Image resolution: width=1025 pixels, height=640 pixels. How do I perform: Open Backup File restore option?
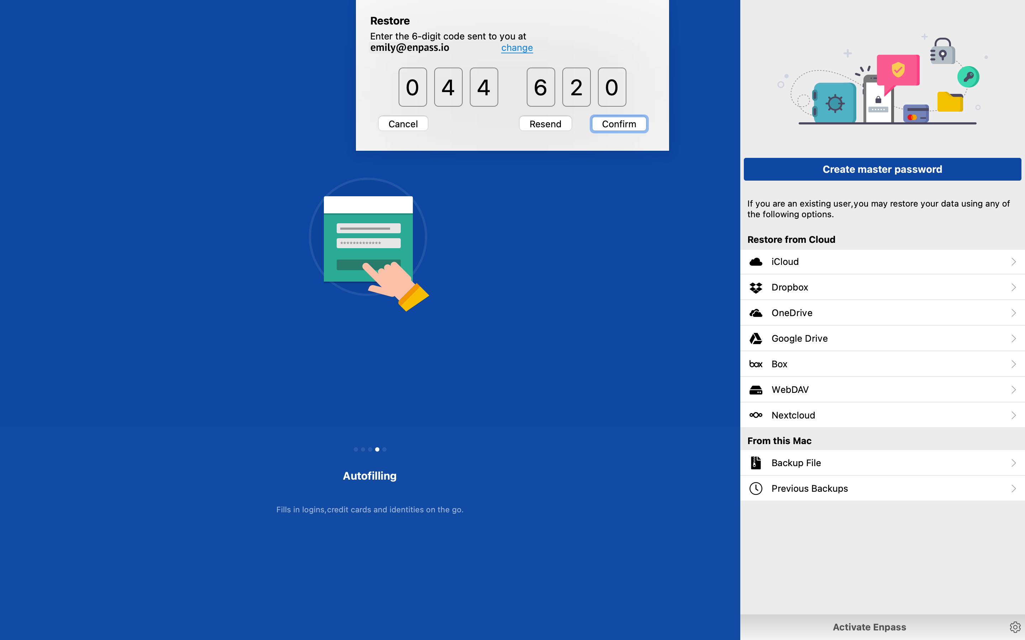tap(882, 463)
